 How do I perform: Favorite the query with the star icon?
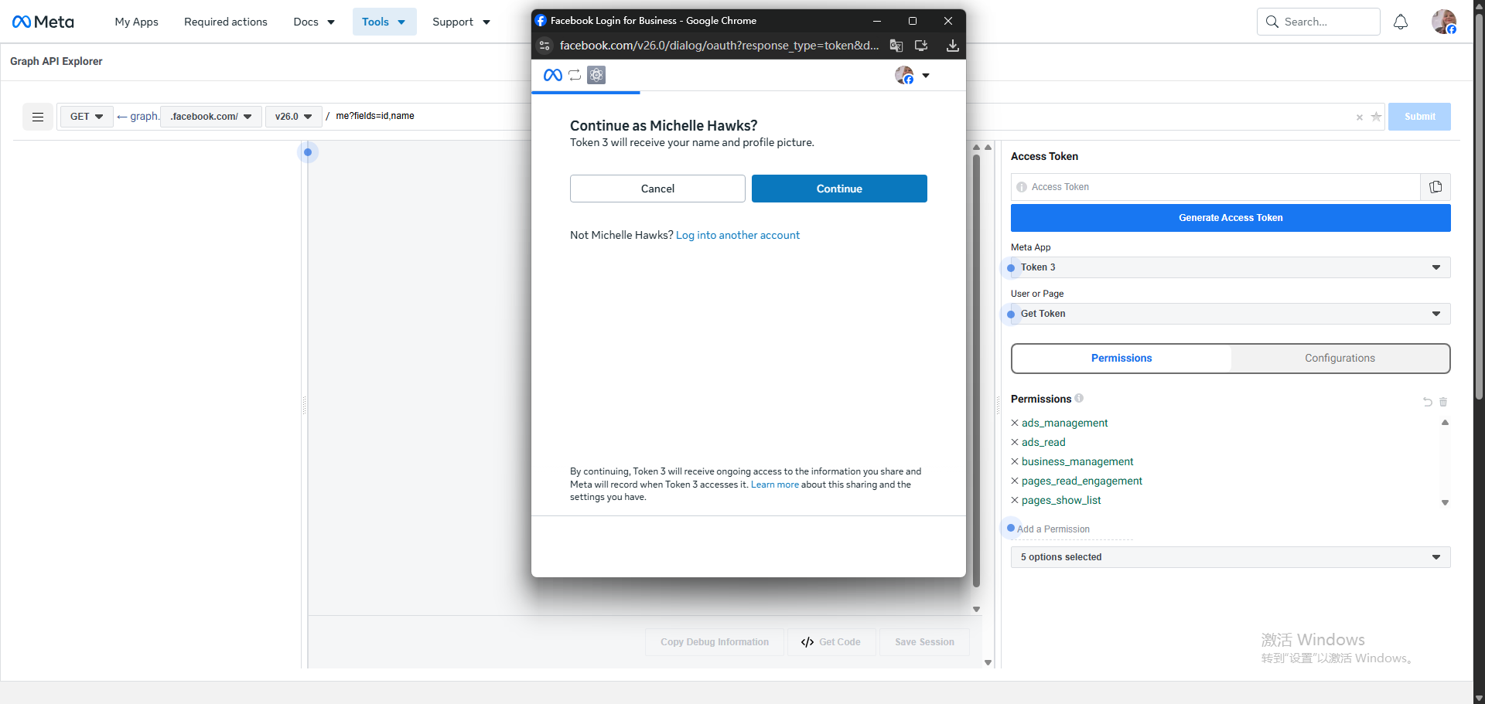click(x=1376, y=117)
